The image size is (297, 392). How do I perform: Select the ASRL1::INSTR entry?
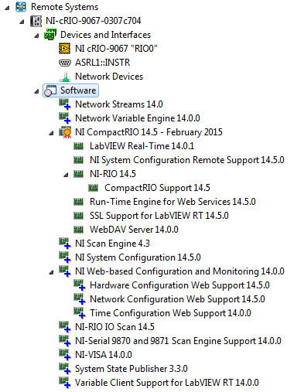[x=103, y=63]
